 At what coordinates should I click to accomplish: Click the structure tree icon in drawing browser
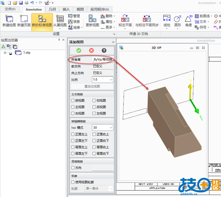point(3,46)
